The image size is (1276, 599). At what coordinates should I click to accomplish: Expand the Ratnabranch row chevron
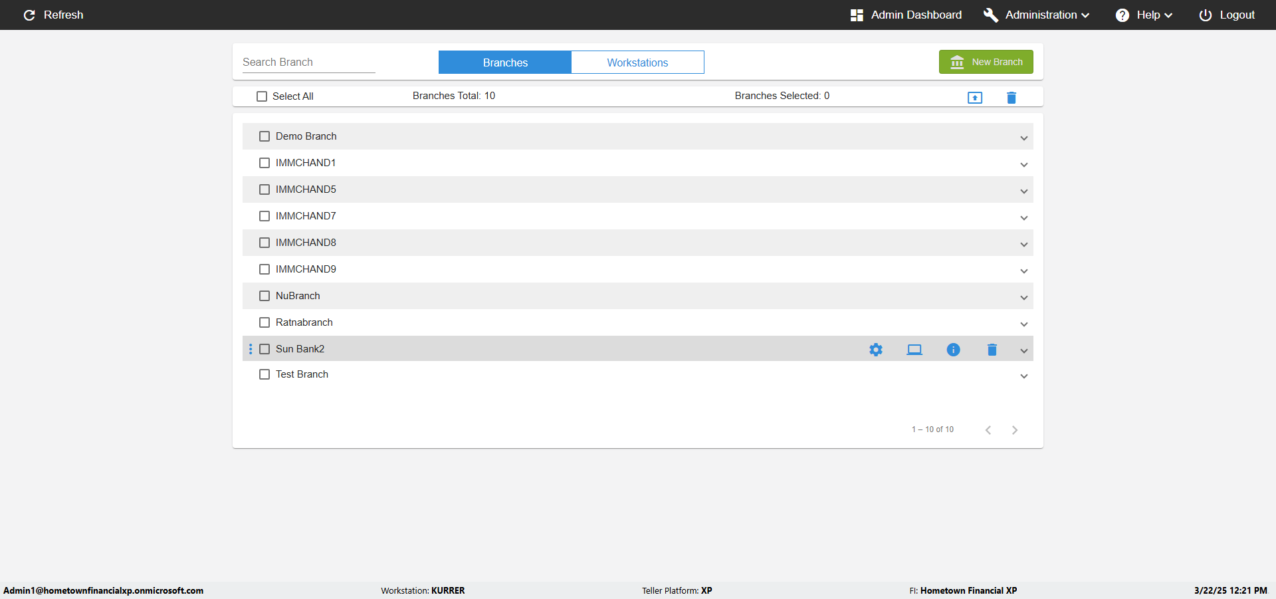click(x=1024, y=324)
